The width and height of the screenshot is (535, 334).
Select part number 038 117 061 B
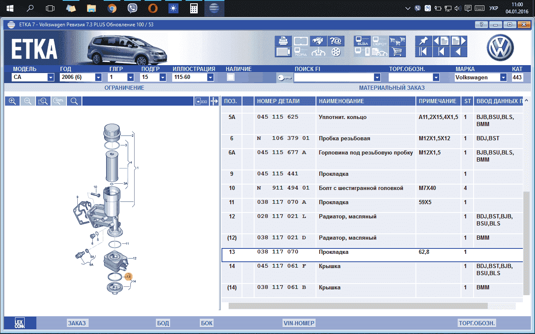pos(281,287)
